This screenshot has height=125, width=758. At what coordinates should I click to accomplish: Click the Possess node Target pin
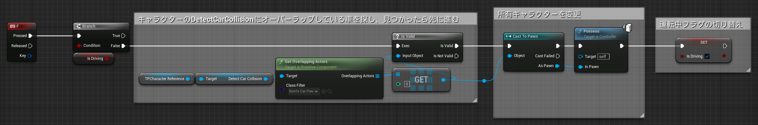pos(580,57)
